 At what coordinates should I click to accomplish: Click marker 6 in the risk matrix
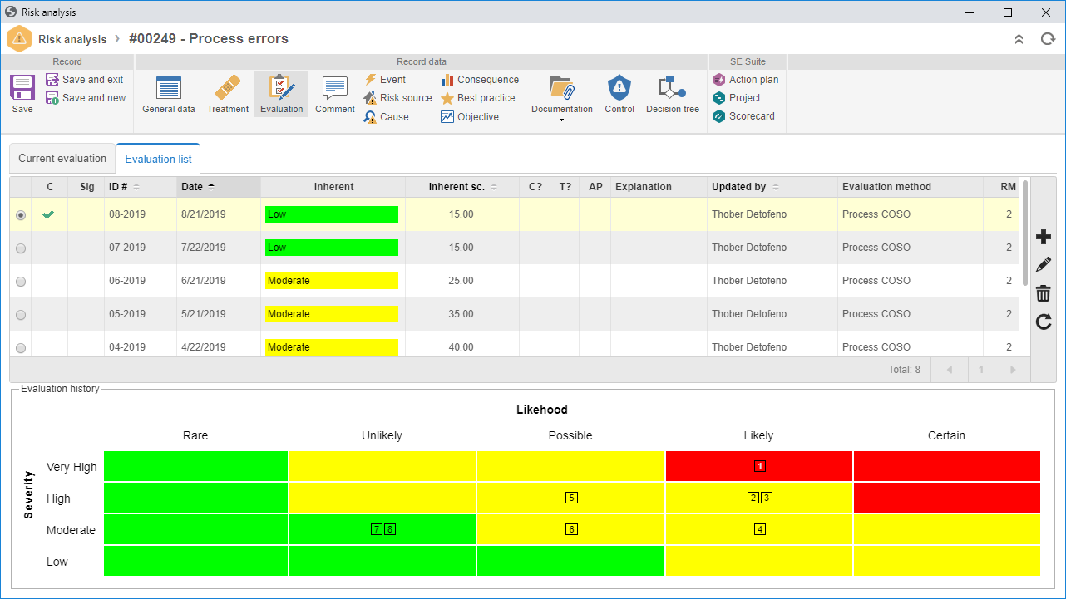point(571,529)
